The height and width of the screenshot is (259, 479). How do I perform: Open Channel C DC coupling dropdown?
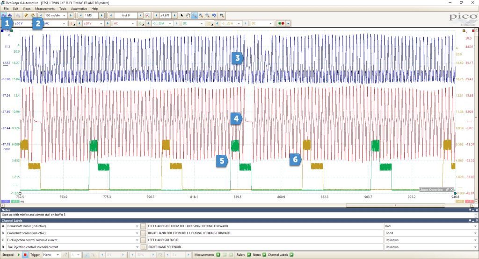[201, 23]
